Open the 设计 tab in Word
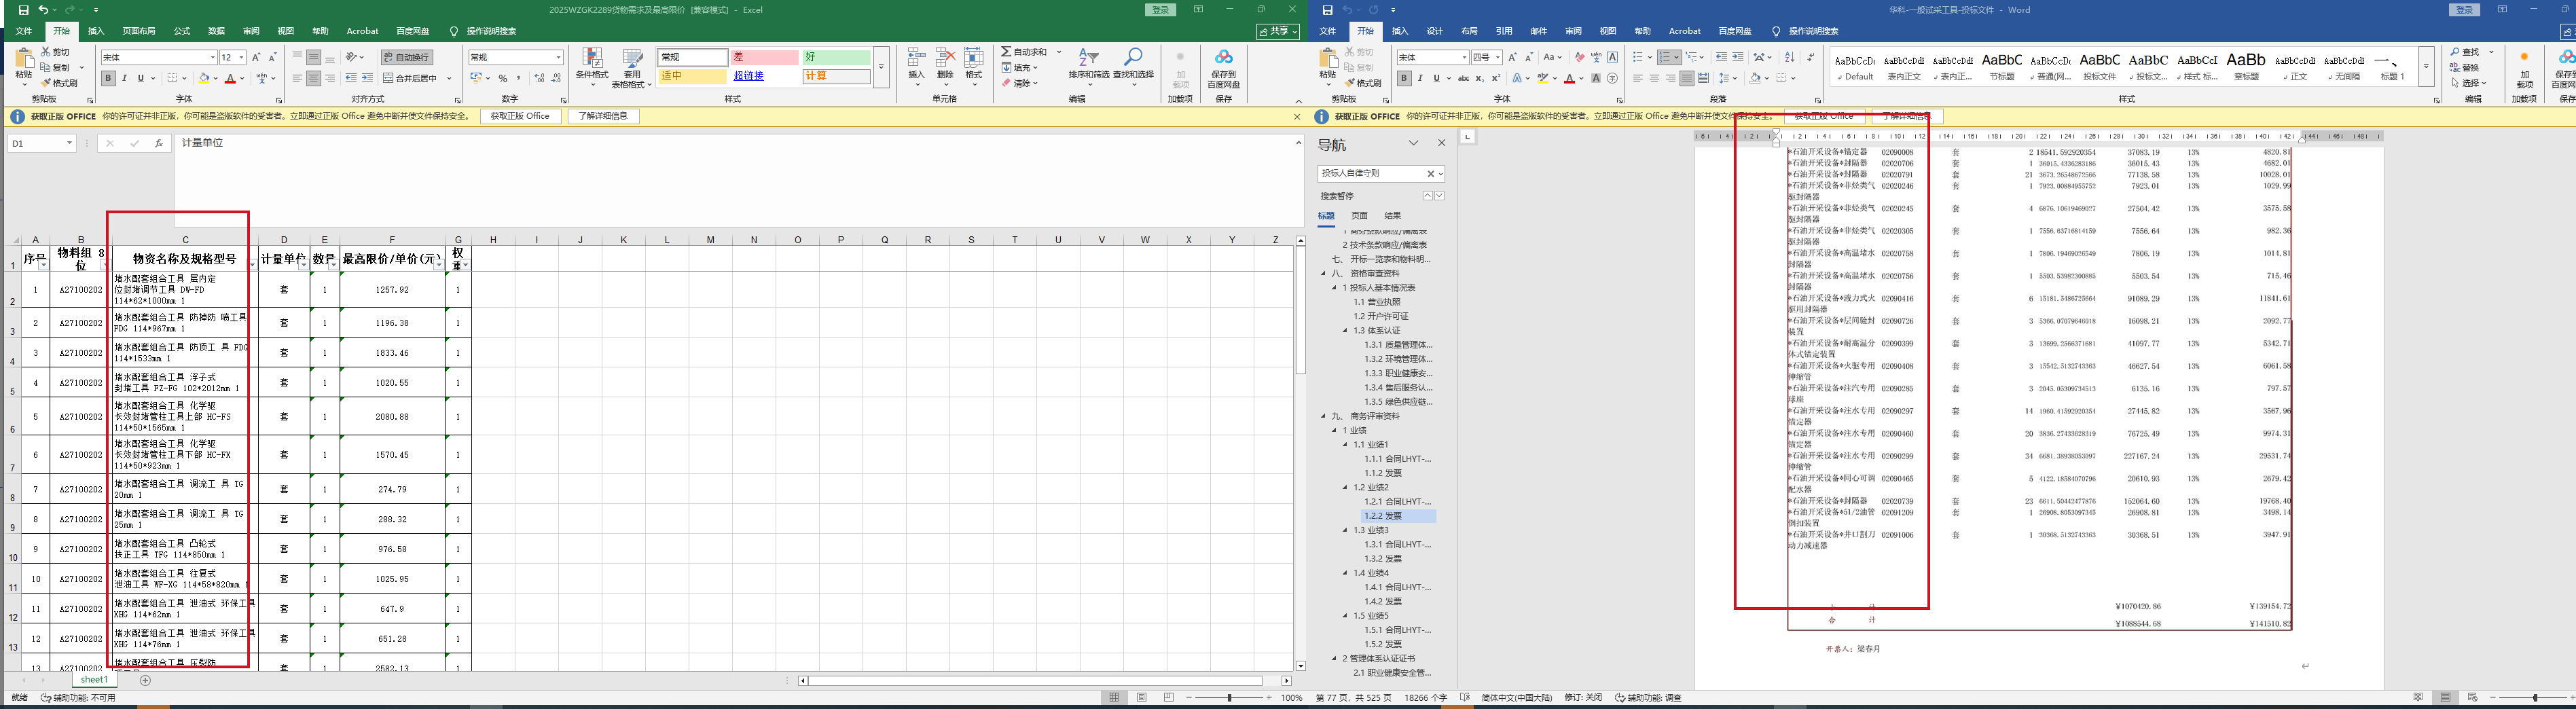This screenshot has width=2576, height=709. [x=1435, y=31]
